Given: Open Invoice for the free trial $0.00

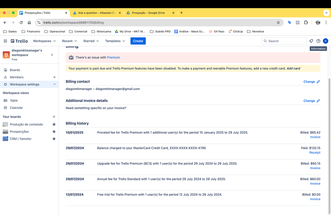Looking at the screenshot, I should pyautogui.click(x=315, y=199).
